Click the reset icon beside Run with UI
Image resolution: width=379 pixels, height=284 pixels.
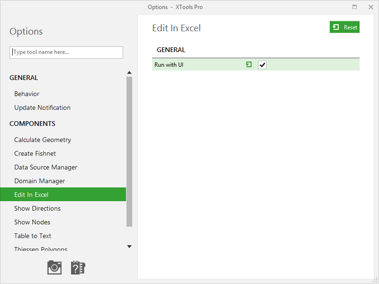(249, 64)
